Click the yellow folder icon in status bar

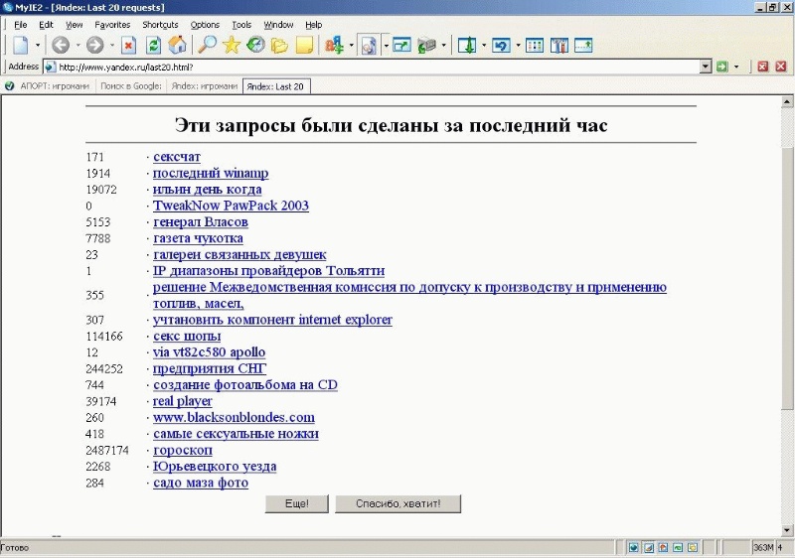[693, 548]
